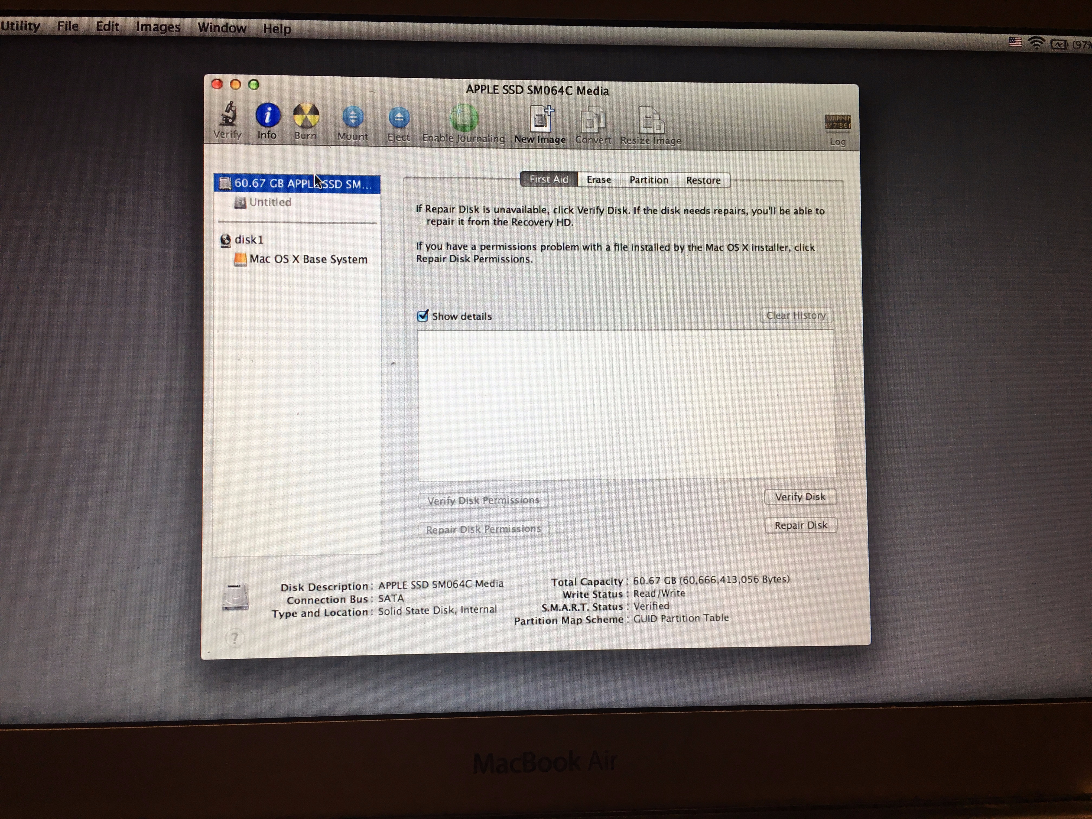Click Verify Disk button

800,497
